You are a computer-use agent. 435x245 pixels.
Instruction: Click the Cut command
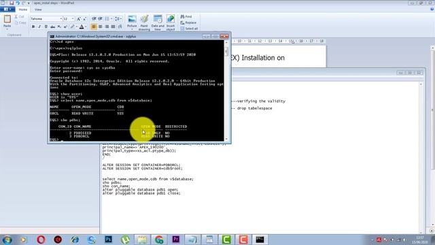tap(20, 17)
